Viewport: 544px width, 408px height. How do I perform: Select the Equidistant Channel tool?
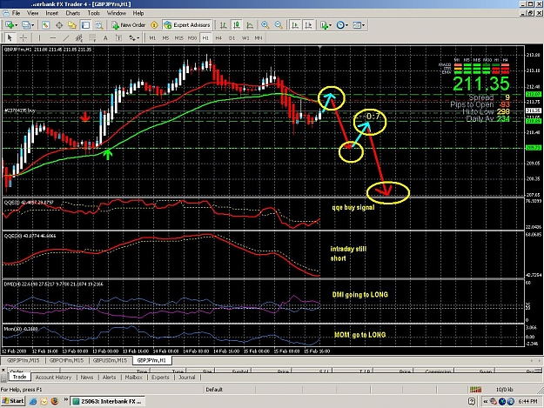tap(79, 37)
